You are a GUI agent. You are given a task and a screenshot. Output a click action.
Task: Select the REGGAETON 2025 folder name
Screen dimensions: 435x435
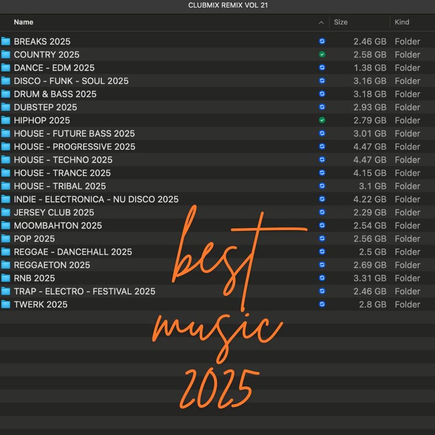click(52, 265)
